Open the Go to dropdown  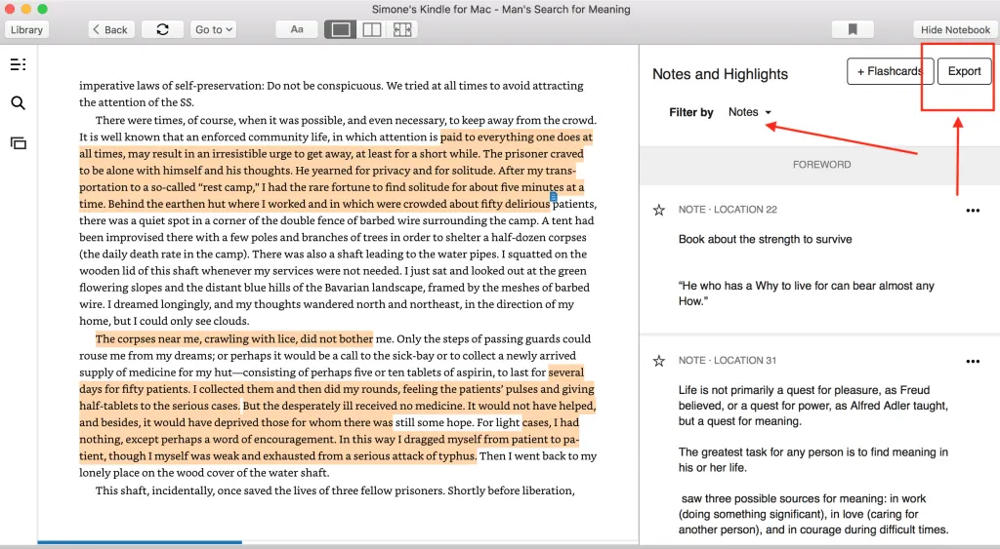click(214, 30)
